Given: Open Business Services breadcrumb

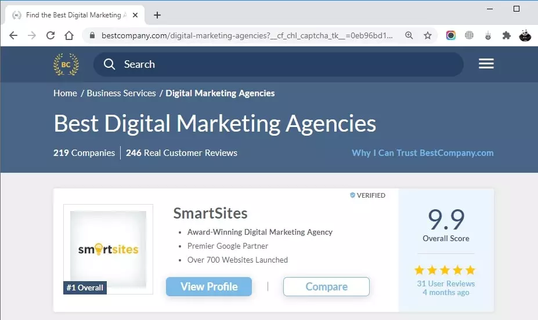Looking at the screenshot, I should coord(121,93).
